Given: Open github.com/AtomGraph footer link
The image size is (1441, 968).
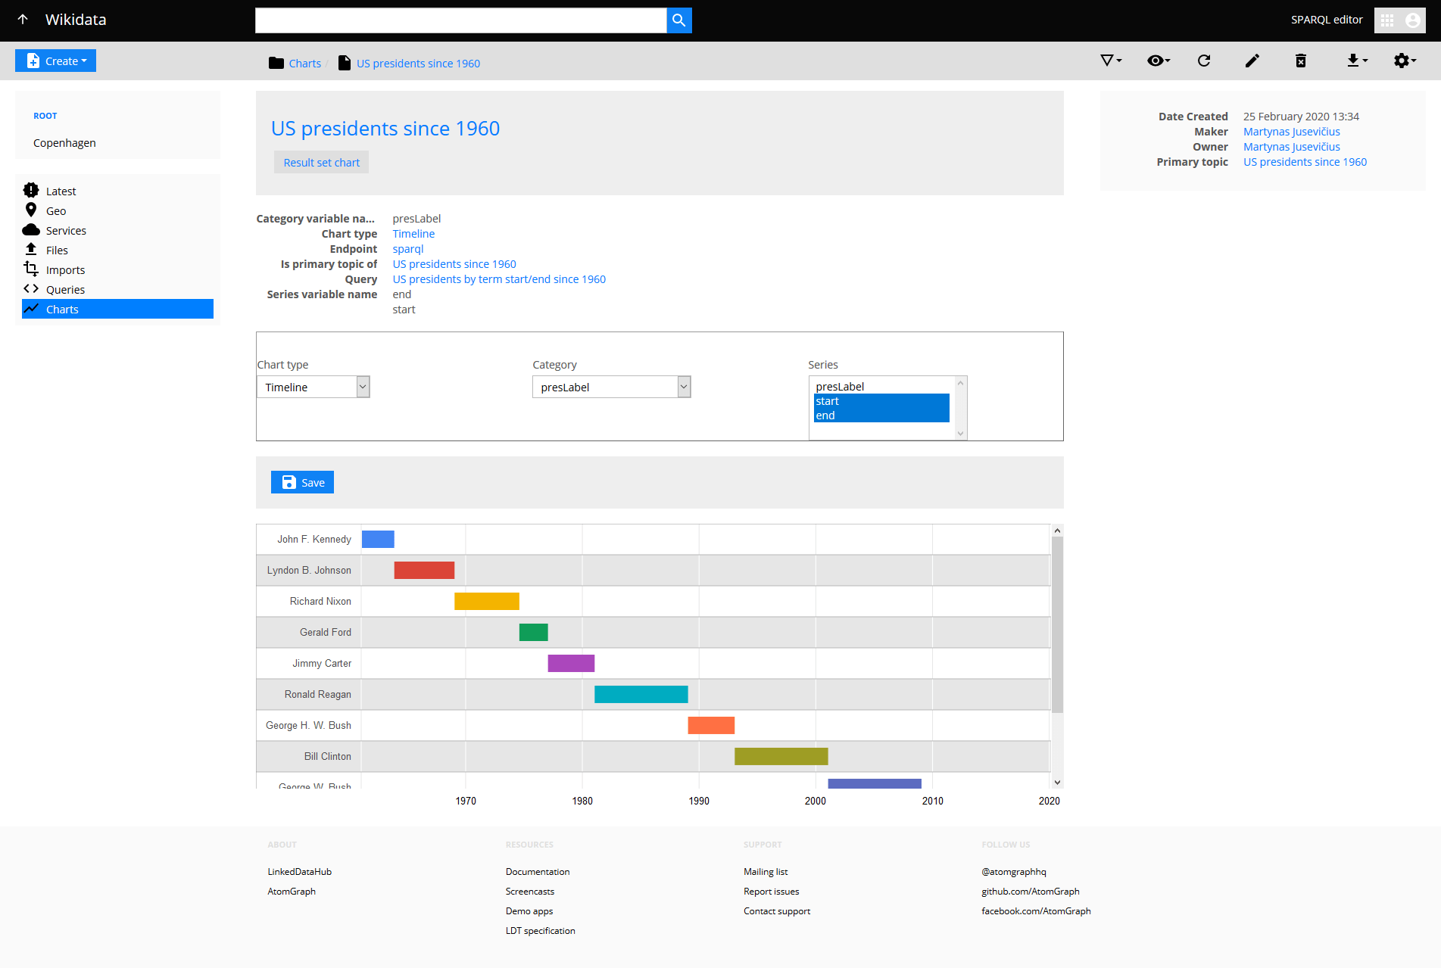Looking at the screenshot, I should point(1031,892).
